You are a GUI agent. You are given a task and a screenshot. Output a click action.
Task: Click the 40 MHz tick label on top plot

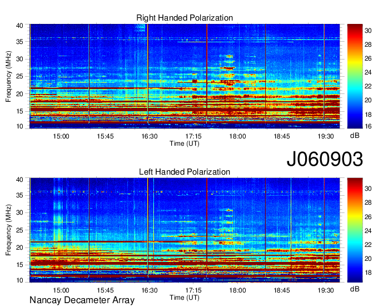tap(19, 26)
